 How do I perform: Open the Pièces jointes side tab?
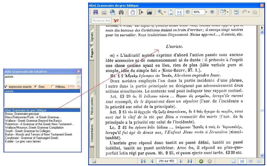click(92, 106)
